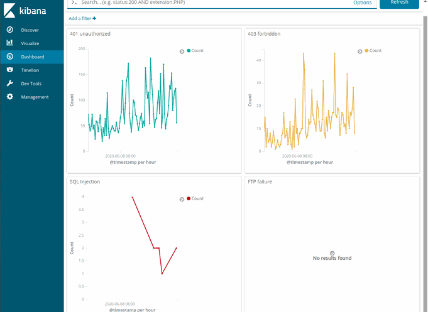The width and height of the screenshot is (428, 312).
Task: Click the Visualize bar chart icon
Action: 10,43
